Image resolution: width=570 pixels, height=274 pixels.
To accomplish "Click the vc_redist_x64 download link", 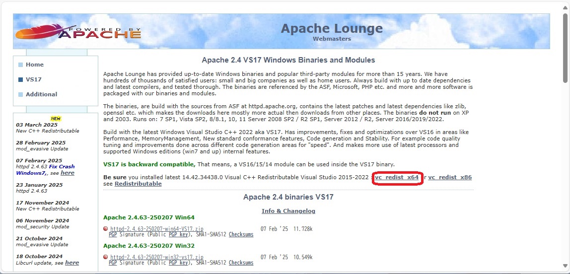I will tap(397, 177).
